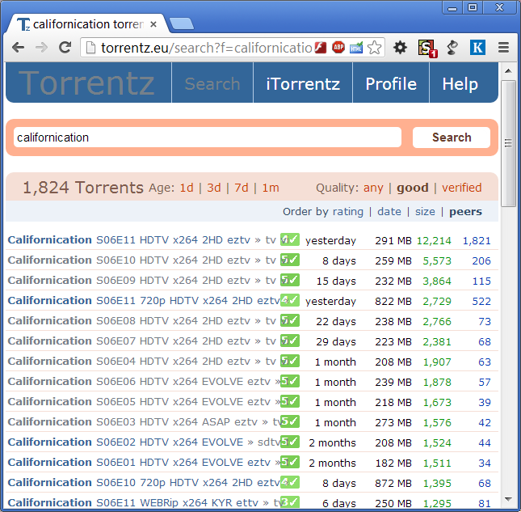The height and width of the screenshot is (512, 521).
Task: Filter age to 7d
Action: pos(242,188)
